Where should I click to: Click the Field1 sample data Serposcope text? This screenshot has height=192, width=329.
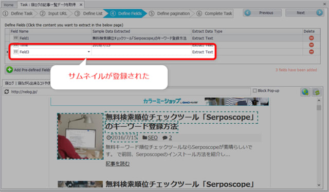point(139,38)
